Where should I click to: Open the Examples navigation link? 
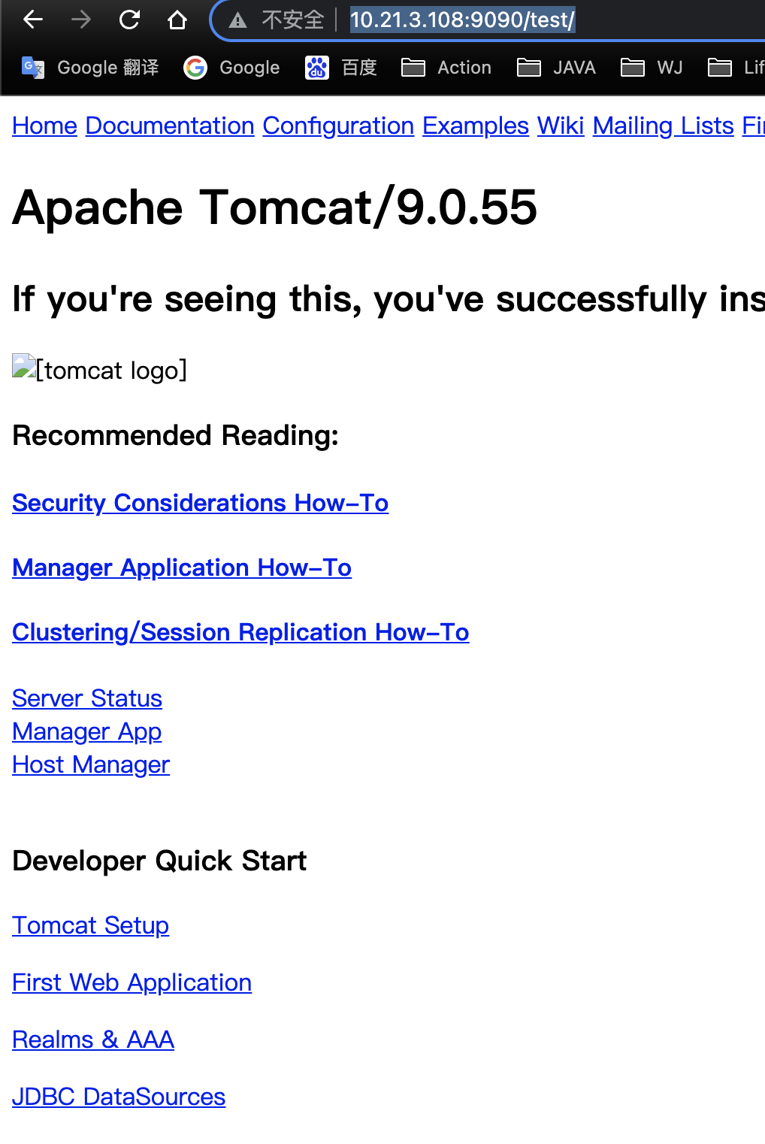pyautogui.click(x=476, y=126)
